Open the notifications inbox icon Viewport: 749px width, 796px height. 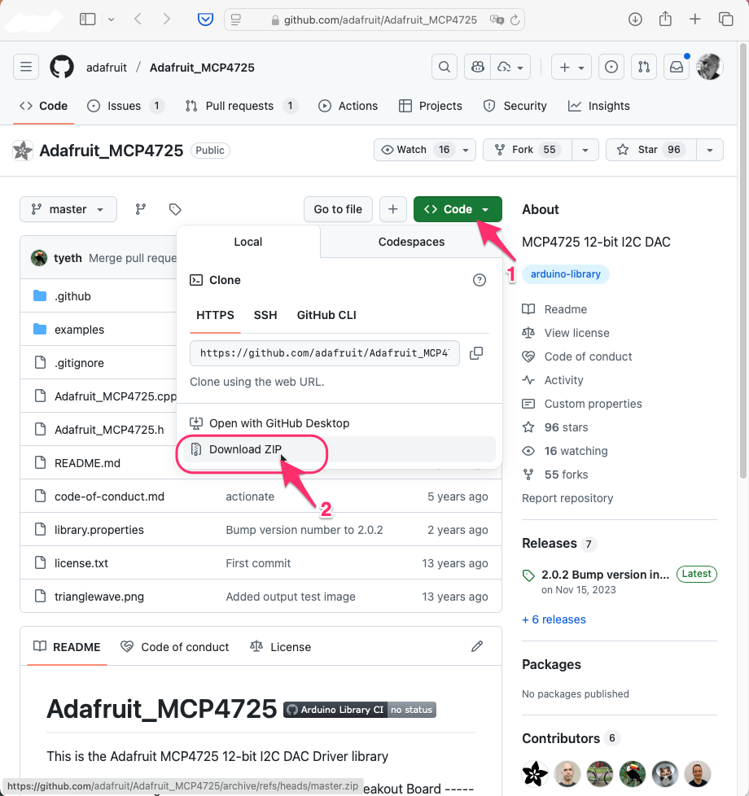pyautogui.click(x=677, y=67)
